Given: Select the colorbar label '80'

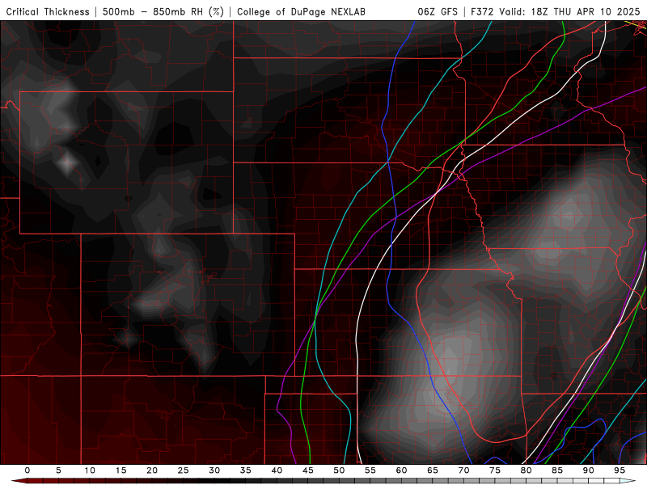Looking at the screenshot, I should 526,470.
